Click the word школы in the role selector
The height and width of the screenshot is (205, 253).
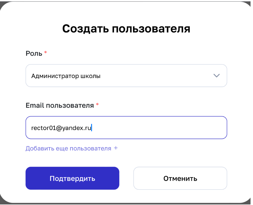pyautogui.click(x=92, y=76)
